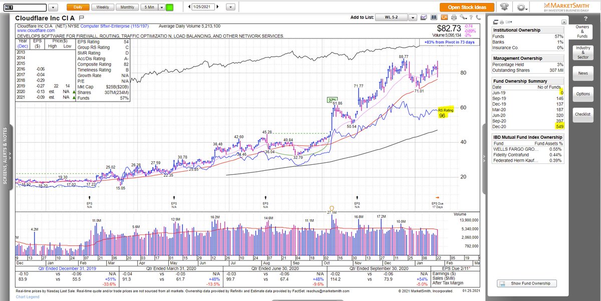The image size is (601, 301).
Task: Select the 5 Min intraday period
Action: coord(148,8)
